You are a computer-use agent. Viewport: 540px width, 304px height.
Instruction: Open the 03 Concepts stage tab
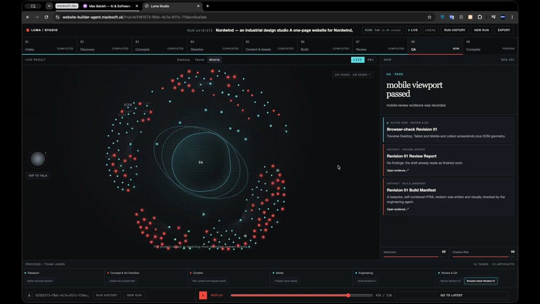[159, 46]
